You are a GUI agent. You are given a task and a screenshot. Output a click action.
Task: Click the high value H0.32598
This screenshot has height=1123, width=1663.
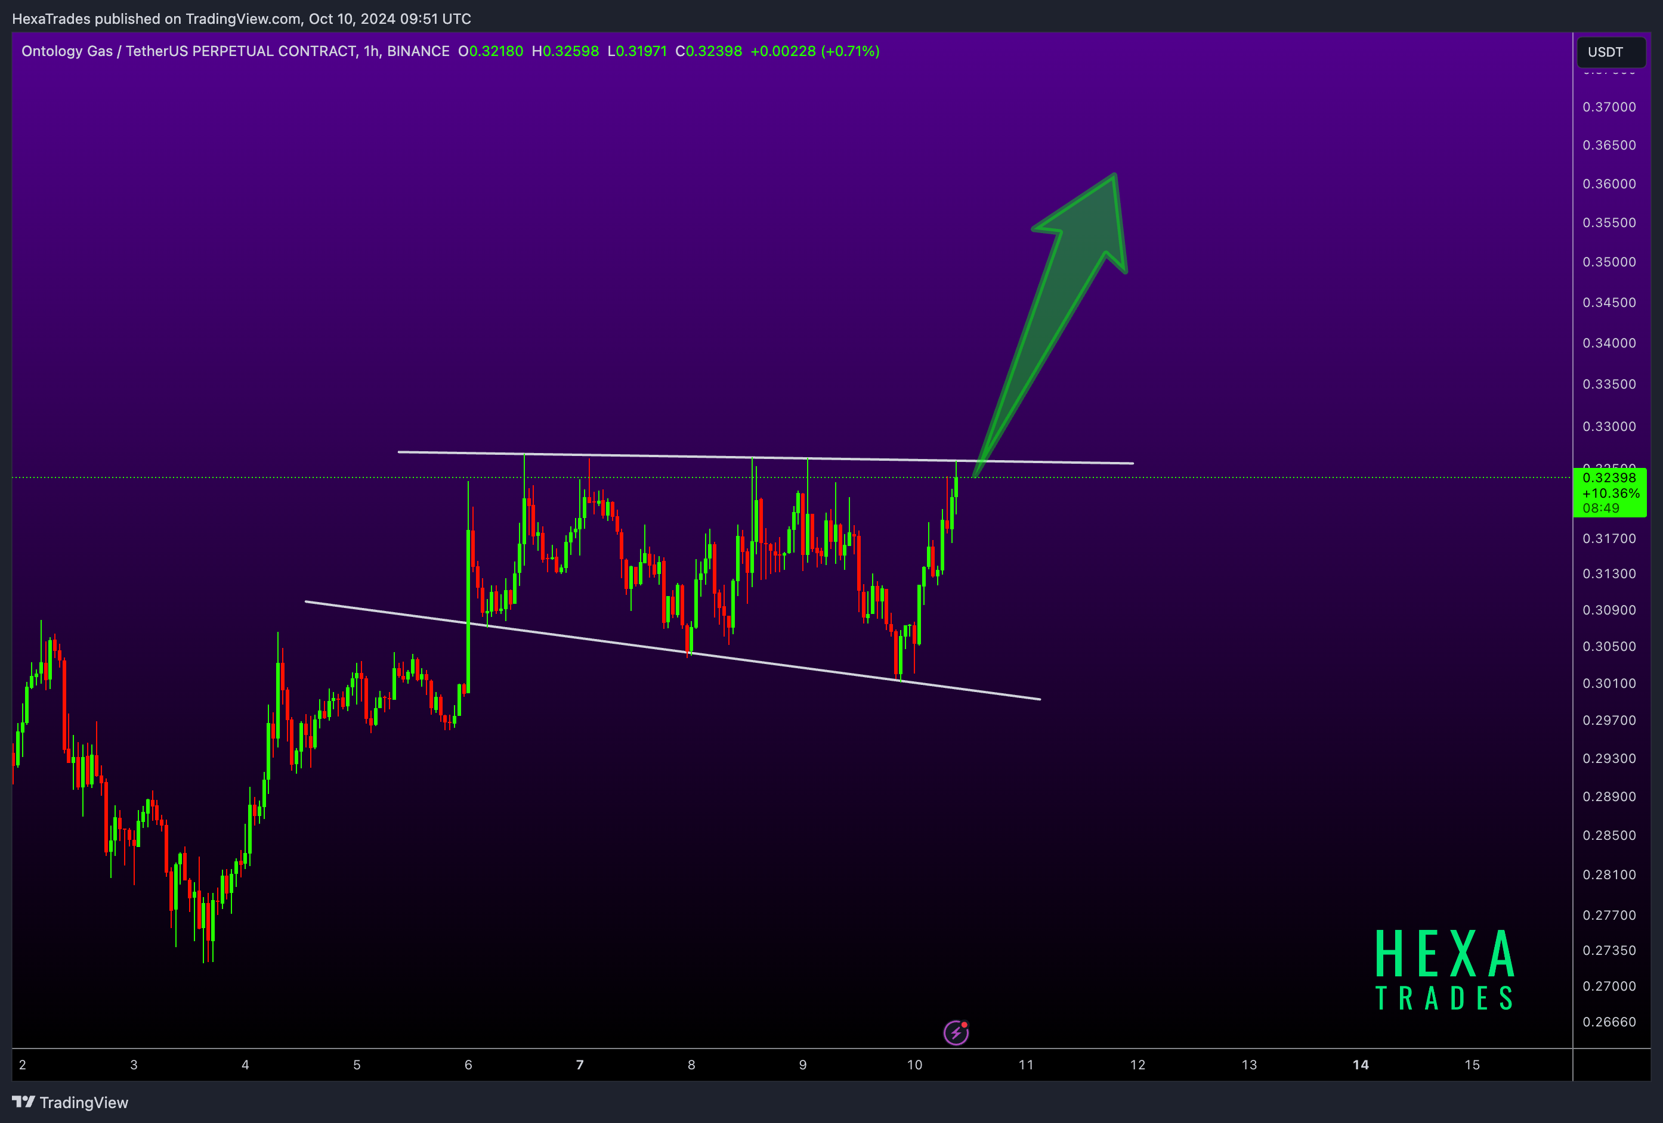[565, 51]
